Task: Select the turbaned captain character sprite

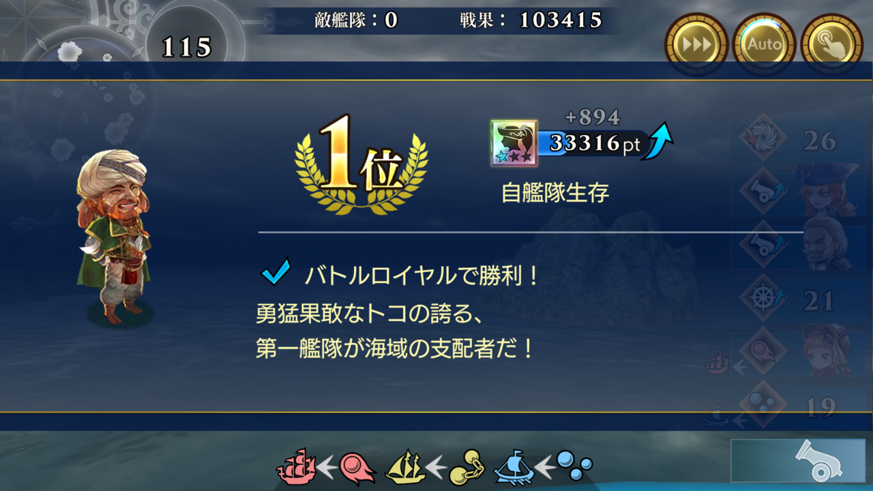Action: (x=114, y=236)
